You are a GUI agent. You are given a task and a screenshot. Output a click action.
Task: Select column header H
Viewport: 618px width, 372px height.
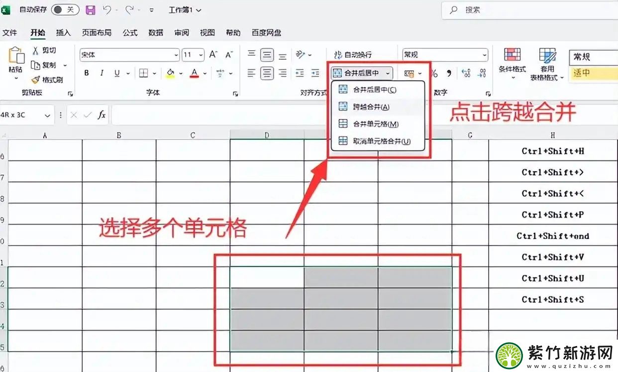tap(553, 135)
